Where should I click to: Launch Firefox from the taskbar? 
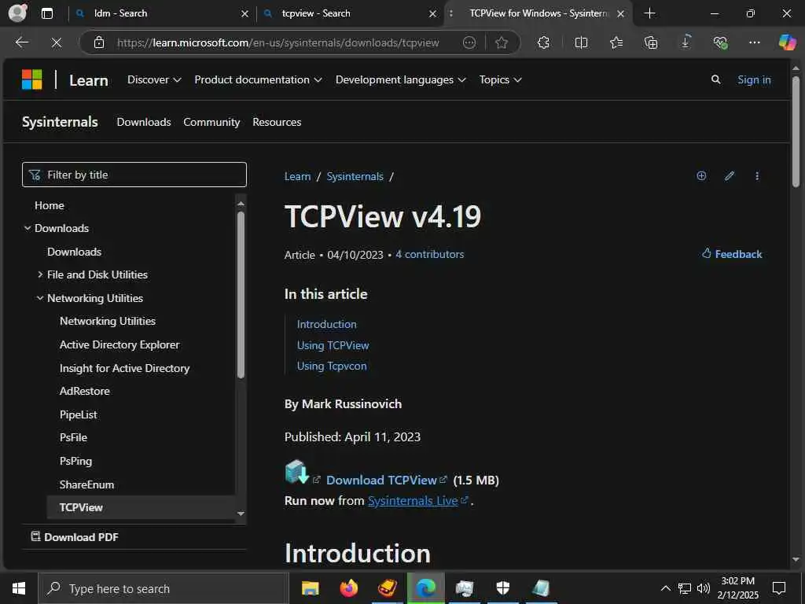point(348,588)
